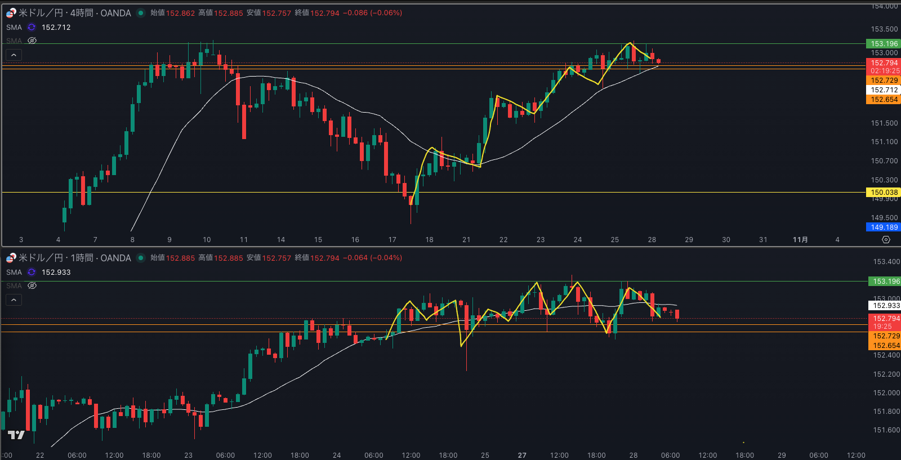This screenshot has height=460, width=901.
Task: Click the 11月 date on the time axis
Action: tap(800, 240)
